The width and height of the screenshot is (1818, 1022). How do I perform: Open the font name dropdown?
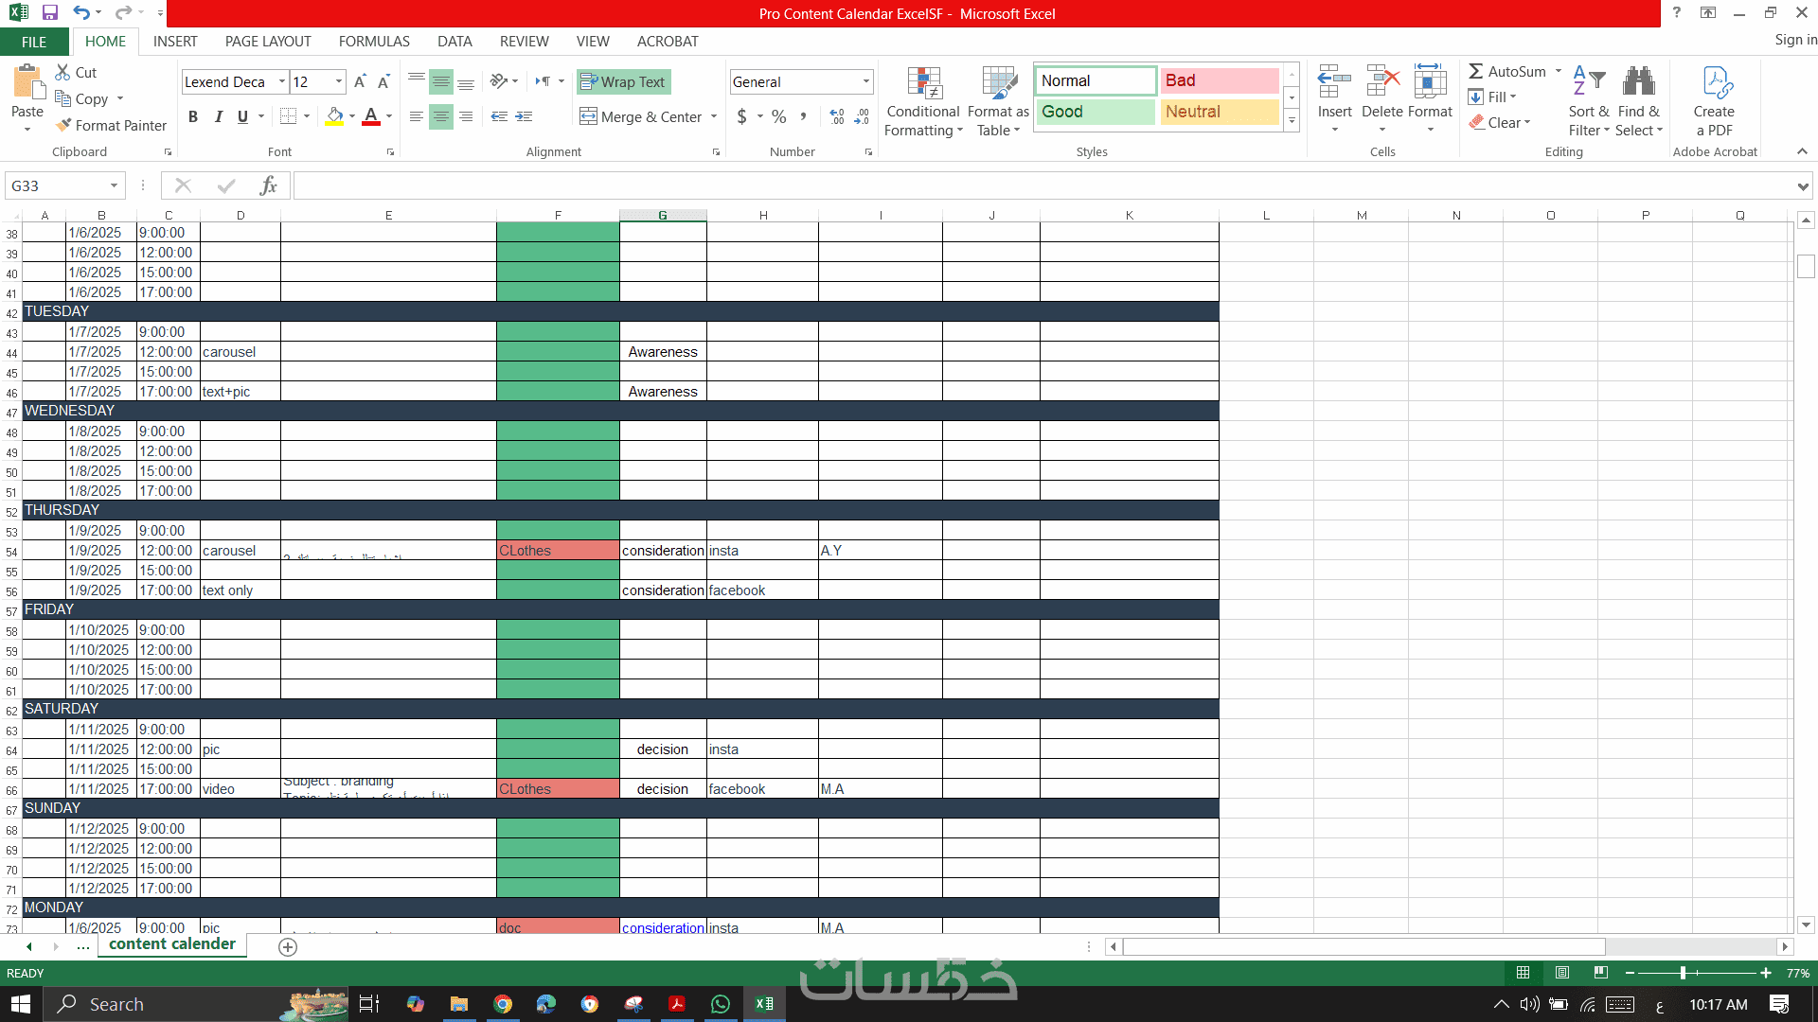281,82
